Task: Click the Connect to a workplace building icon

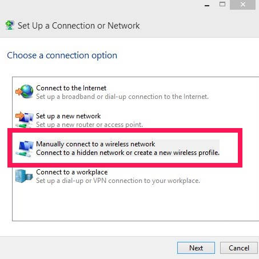Action: pos(24,176)
